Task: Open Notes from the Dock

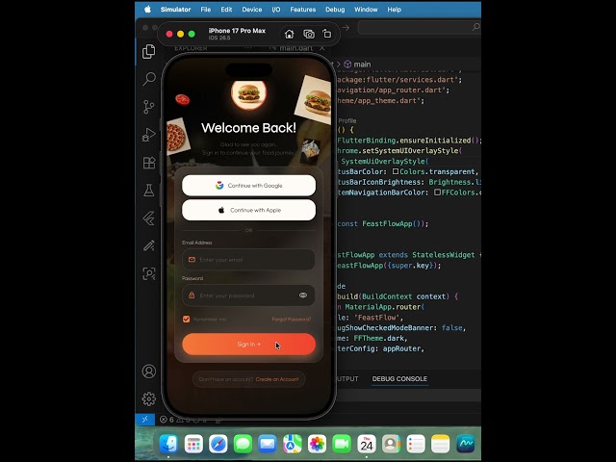Action: tap(441, 445)
